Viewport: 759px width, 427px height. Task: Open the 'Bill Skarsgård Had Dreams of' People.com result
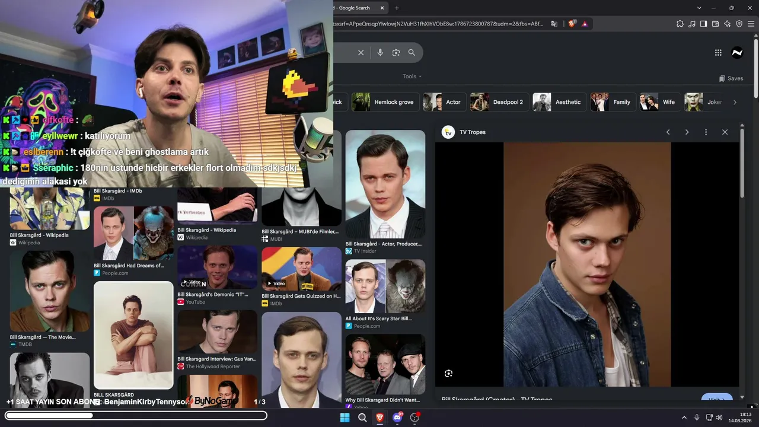[x=133, y=234]
